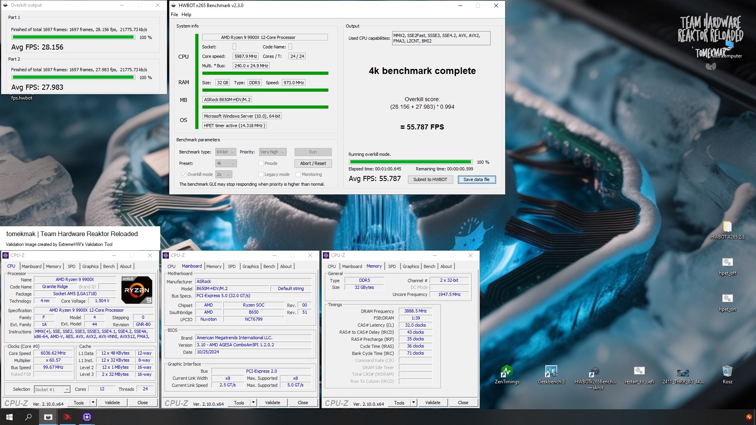Click the Part 1 progress bar
The height and width of the screenshot is (425, 756).
73,37
